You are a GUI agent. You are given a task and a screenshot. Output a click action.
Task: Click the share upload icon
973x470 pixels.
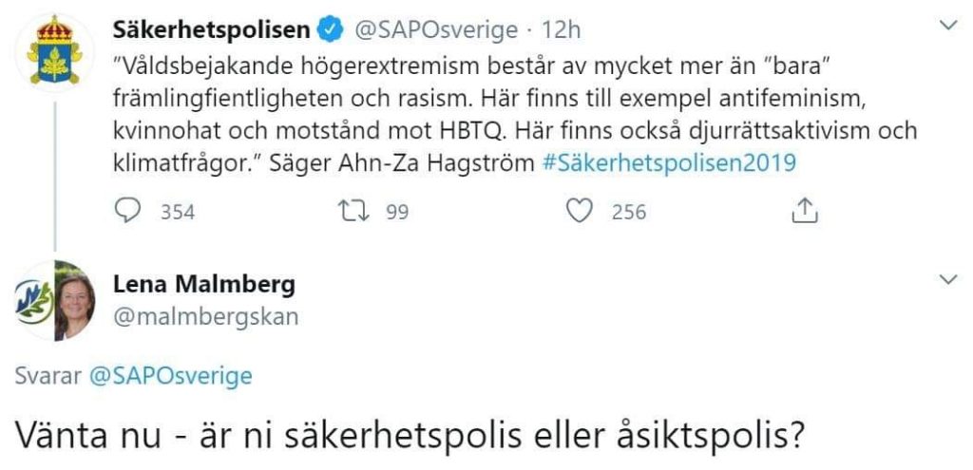[805, 212]
